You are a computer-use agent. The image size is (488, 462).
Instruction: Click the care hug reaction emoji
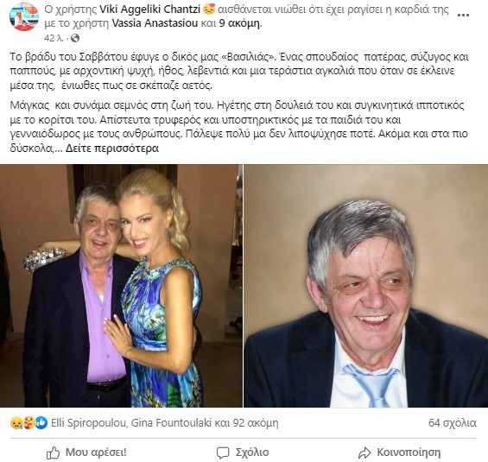click(x=29, y=423)
